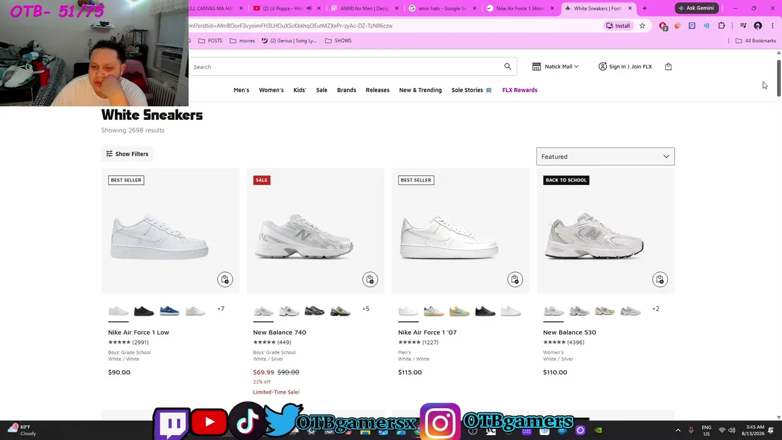Image resolution: width=782 pixels, height=440 pixels.
Task: Click the Ask Gemini button
Action: click(696, 9)
